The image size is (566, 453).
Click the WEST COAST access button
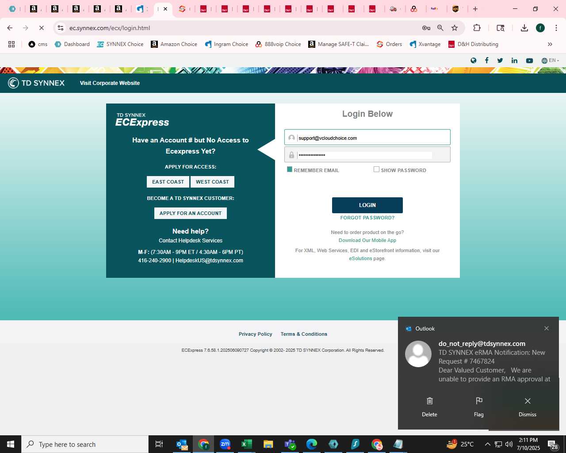213,182
